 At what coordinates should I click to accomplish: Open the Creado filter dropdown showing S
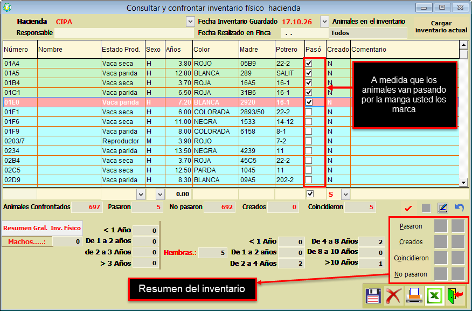coord(345,194)
